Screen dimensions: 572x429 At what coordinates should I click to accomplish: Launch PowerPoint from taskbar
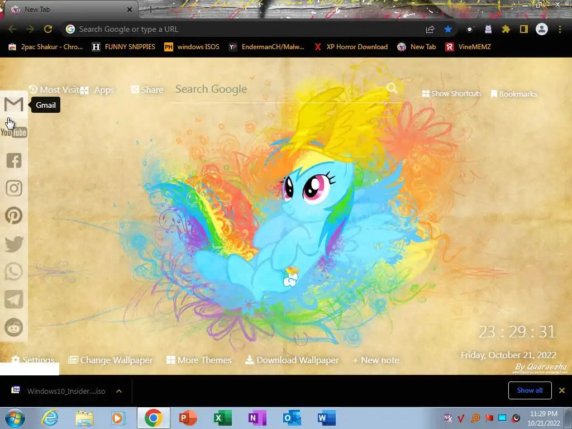188,418
